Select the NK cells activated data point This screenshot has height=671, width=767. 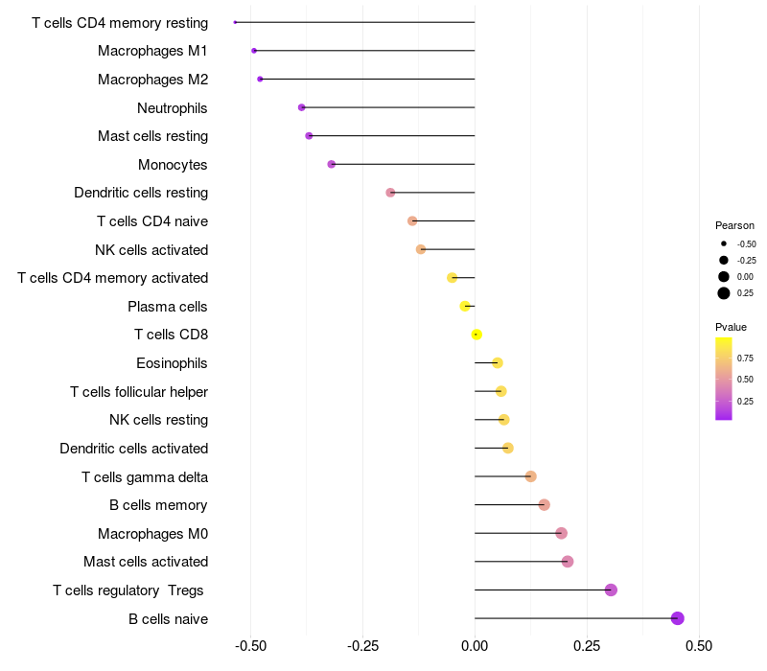421,249
